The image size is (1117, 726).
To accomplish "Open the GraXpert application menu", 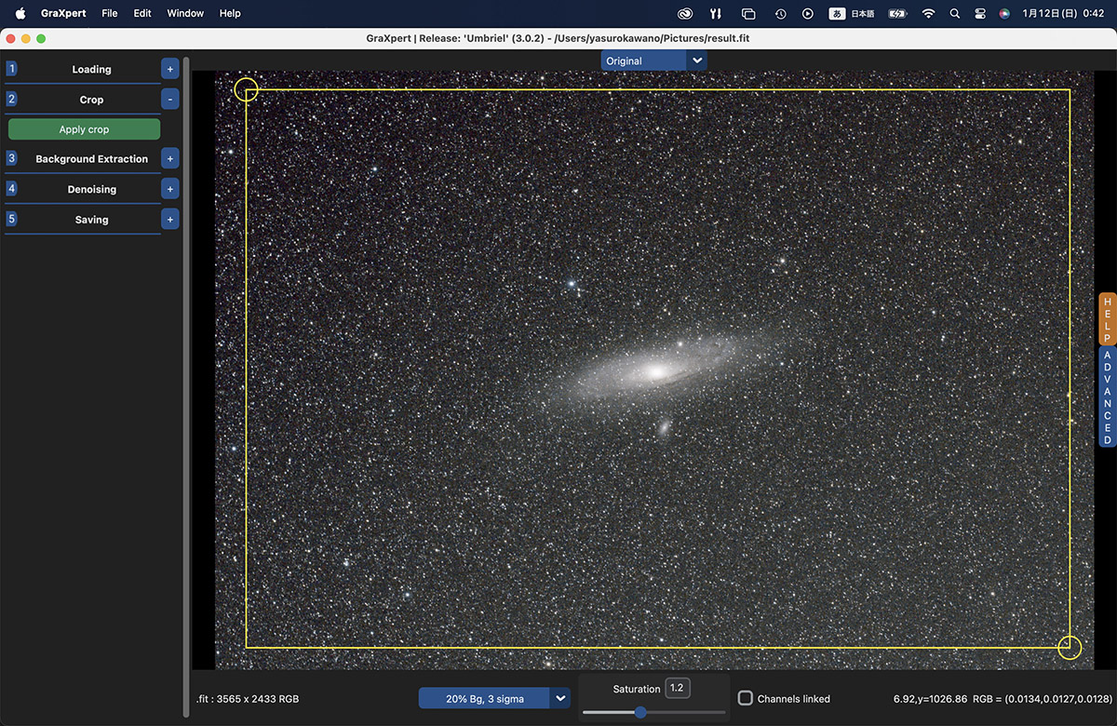I will [x=63, y=14].
